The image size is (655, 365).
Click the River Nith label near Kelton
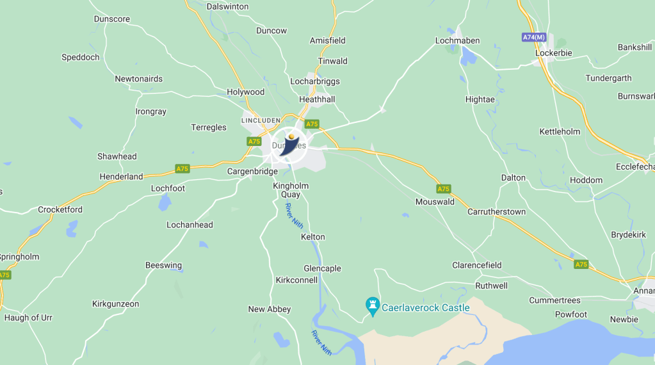tap(294, 216)
